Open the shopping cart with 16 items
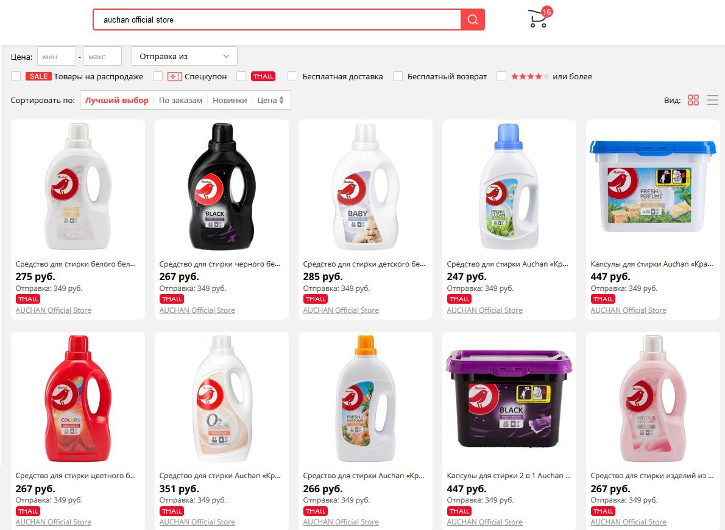Image resolution: width=725 pixels, height=530 pixels. pos(539,18)
